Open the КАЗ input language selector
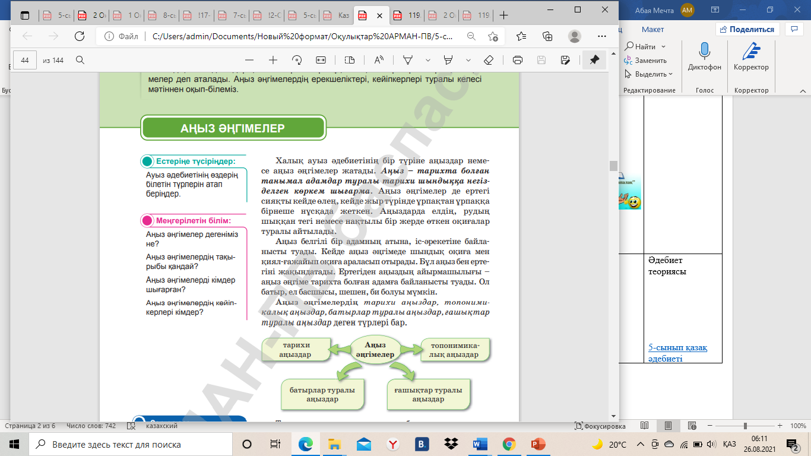Image resolution: width=811 pixels, height=456 pixels. [x=730, y=444]
